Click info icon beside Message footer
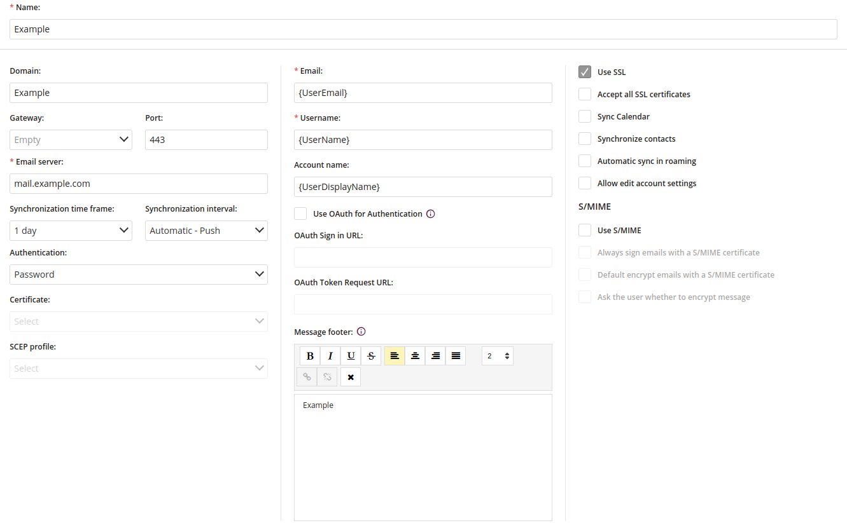Screen dimensions: 847x523 click(361, 332)
